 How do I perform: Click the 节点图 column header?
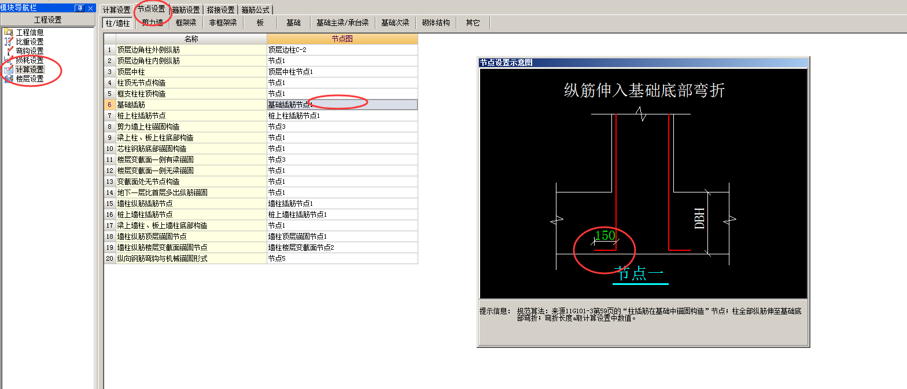342,39
